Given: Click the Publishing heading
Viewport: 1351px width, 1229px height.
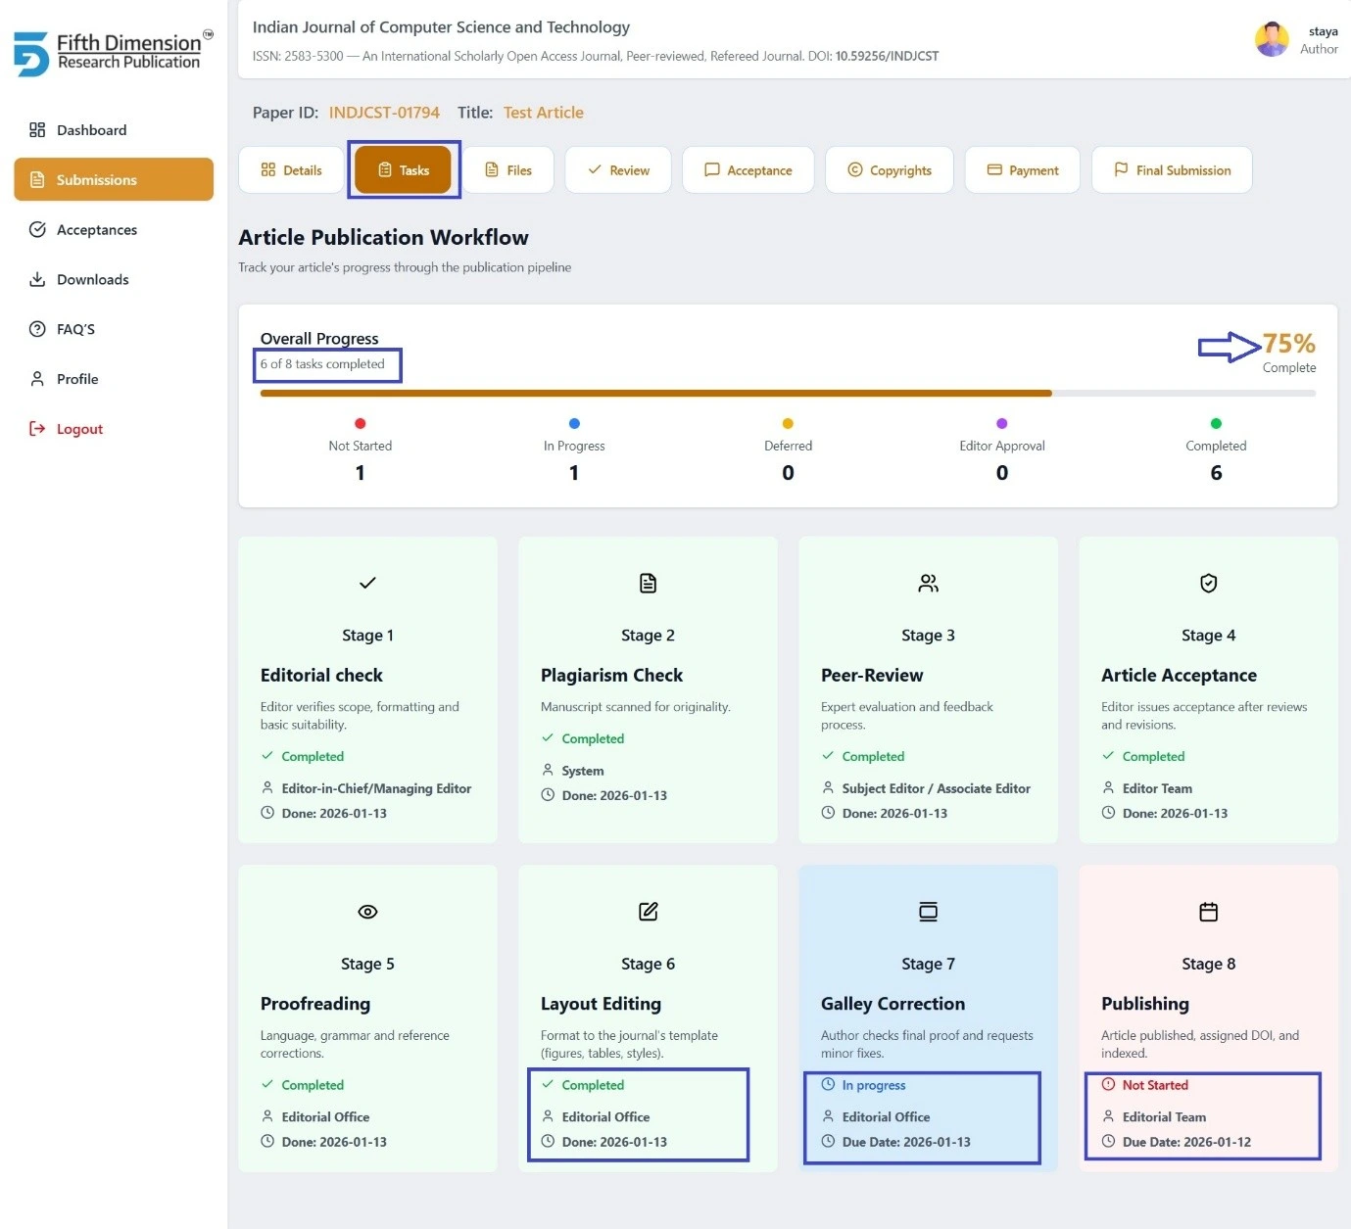Looking at the screenshot, I should (x=1145, y=1004).
